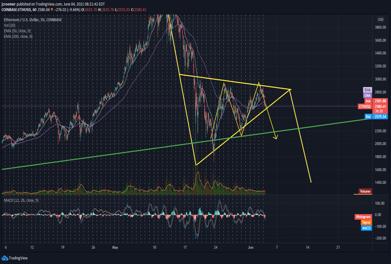391x264 pixels.
Task: Click the darker purple EMA price tag
Action: pyautogui.click(x=368, y=95)
